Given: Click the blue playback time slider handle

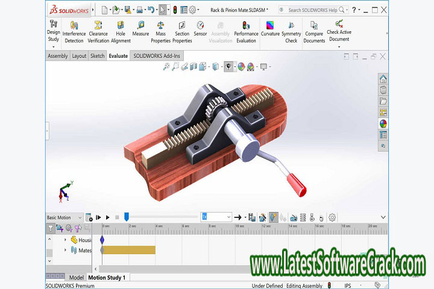Looking at the screenshot, I should [127, 217].
